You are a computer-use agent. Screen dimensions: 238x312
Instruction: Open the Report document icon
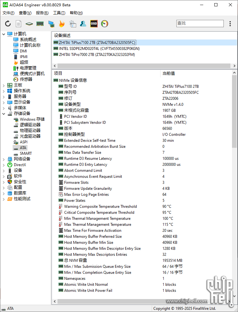click(19, 24)
